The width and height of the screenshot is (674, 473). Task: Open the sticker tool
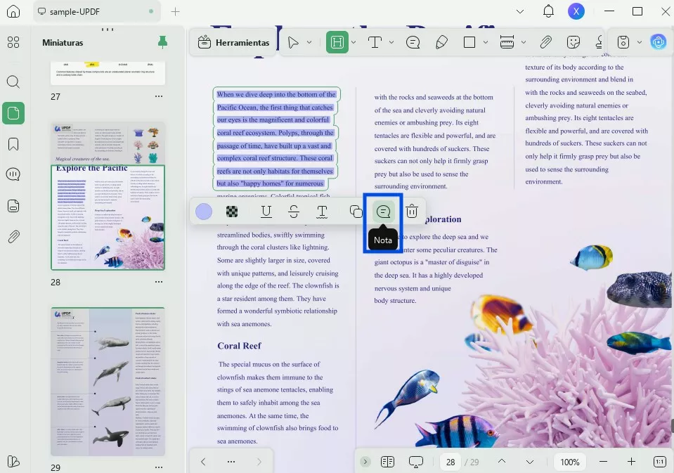[573, 42]
